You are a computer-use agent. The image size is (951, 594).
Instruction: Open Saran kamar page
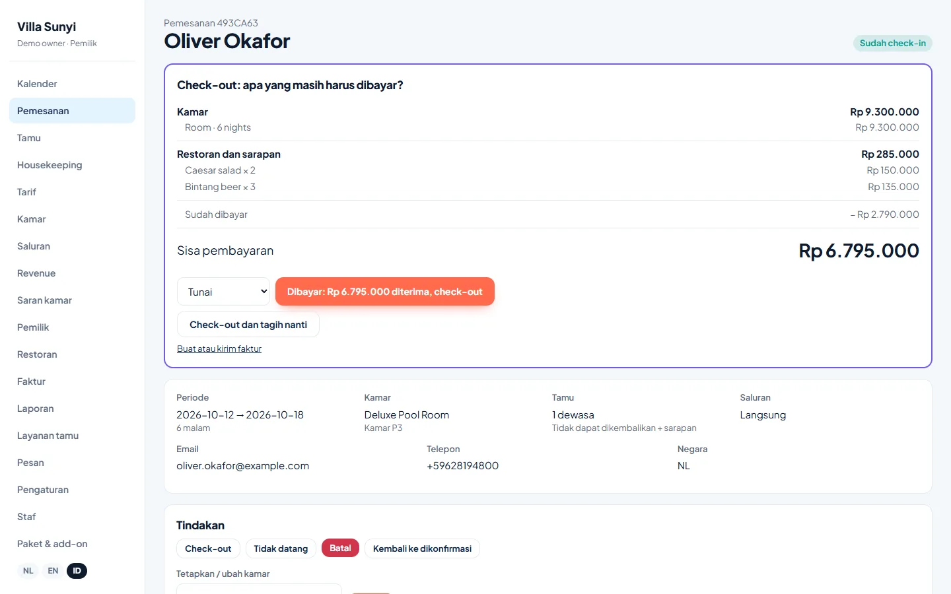72,300
